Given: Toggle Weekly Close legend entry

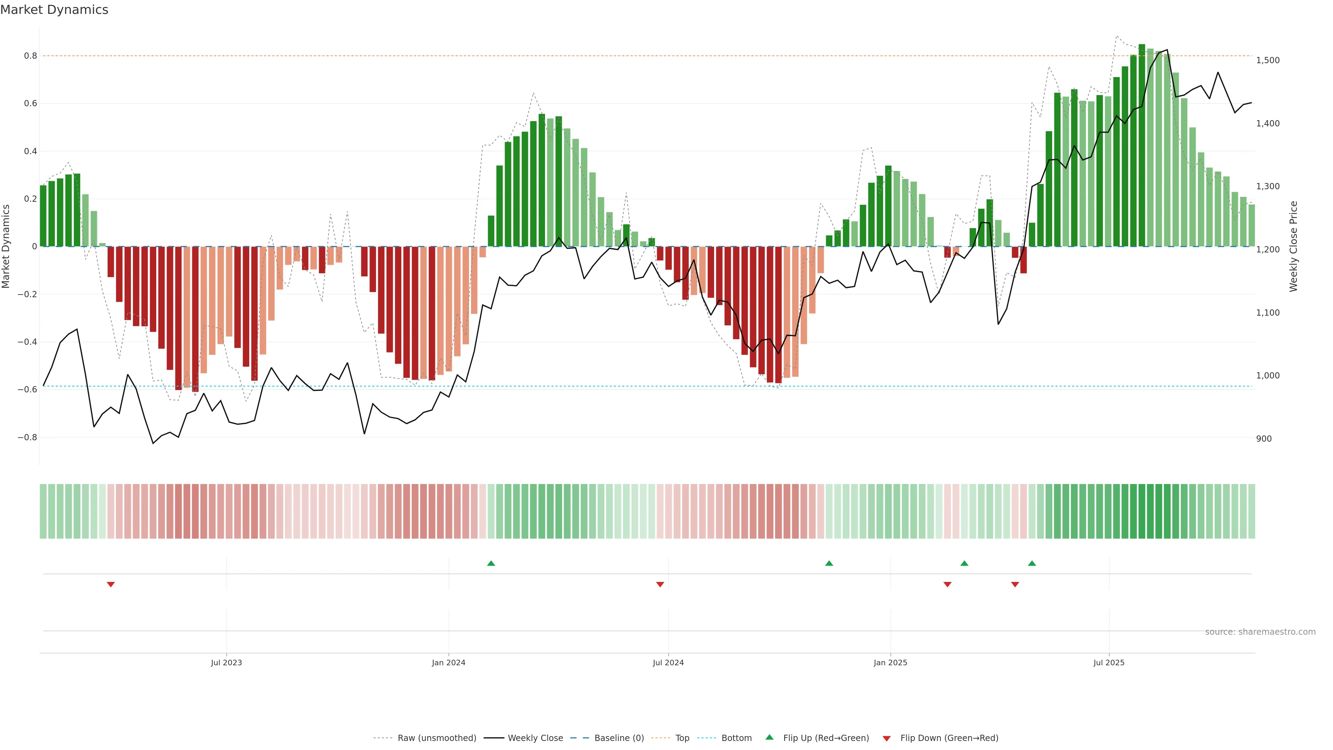Looking at the screenshot, I should (535, 738).
